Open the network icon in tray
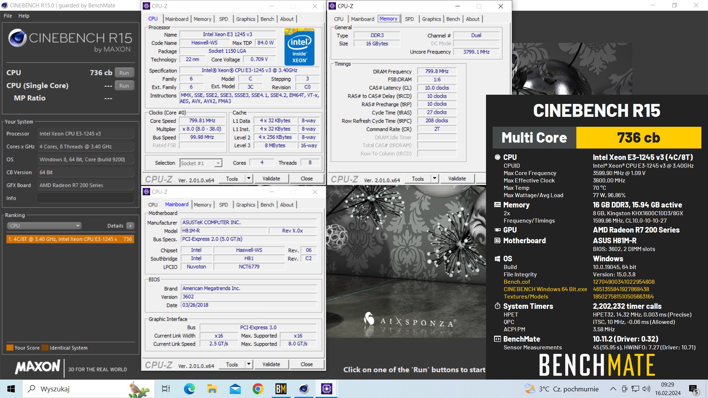Screen dimensions: 708x398 click(635, 389)
